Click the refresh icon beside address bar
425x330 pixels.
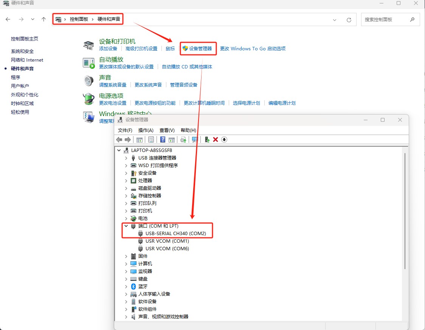(x=349, y=20)
